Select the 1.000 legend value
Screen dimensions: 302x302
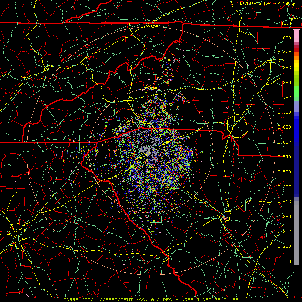coord(284,38)
